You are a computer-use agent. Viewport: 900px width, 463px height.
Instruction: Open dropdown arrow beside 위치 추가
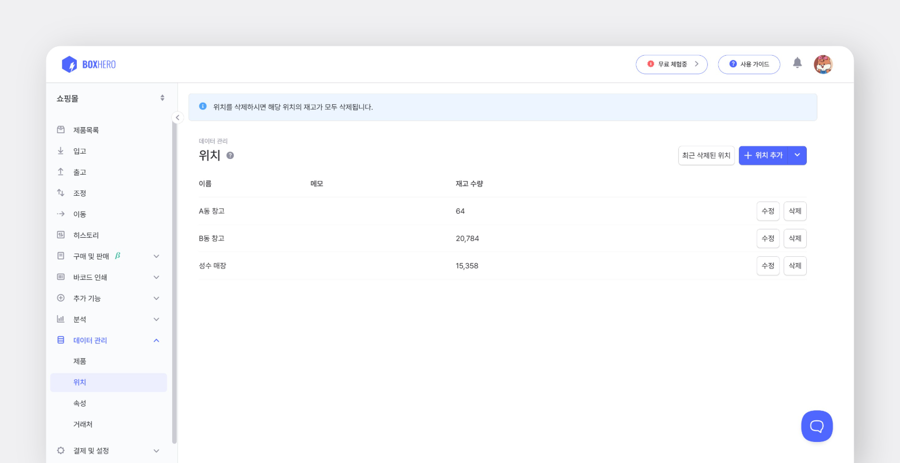797,155
